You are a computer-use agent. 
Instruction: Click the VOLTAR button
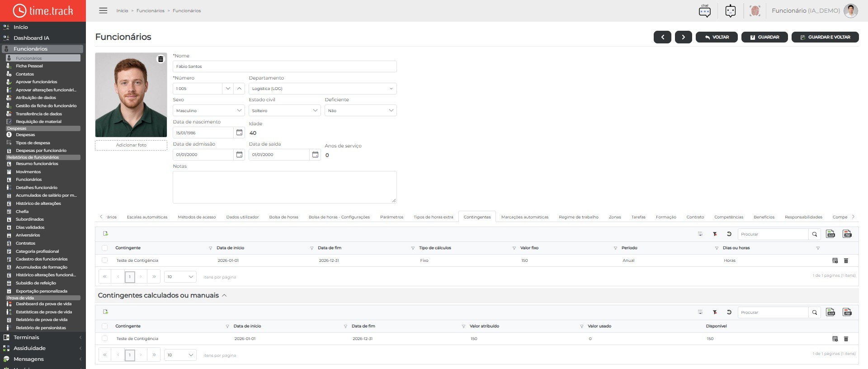(x=717, y=37)
